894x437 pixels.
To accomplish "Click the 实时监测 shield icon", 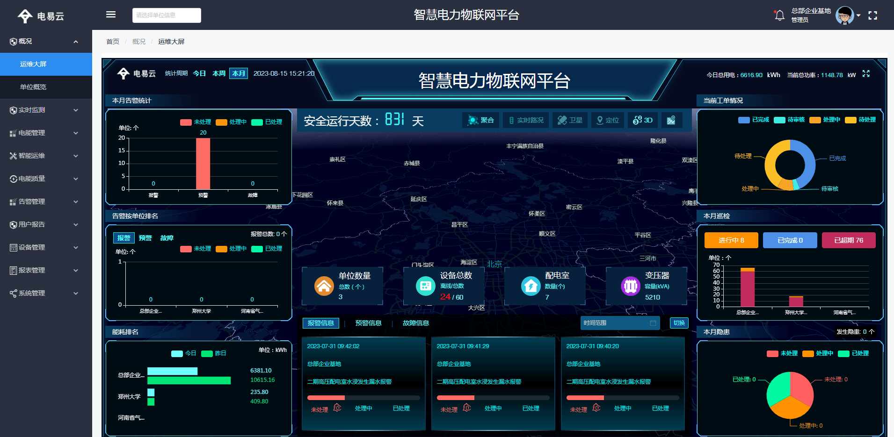I will point(13,110).
